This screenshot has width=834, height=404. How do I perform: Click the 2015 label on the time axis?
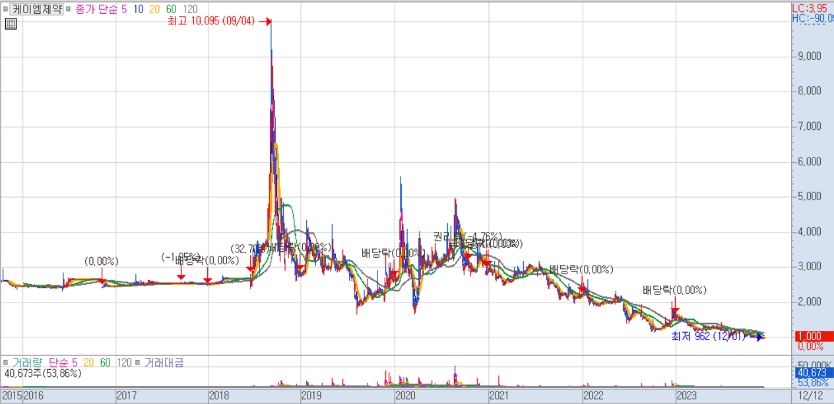coord(12,396)
